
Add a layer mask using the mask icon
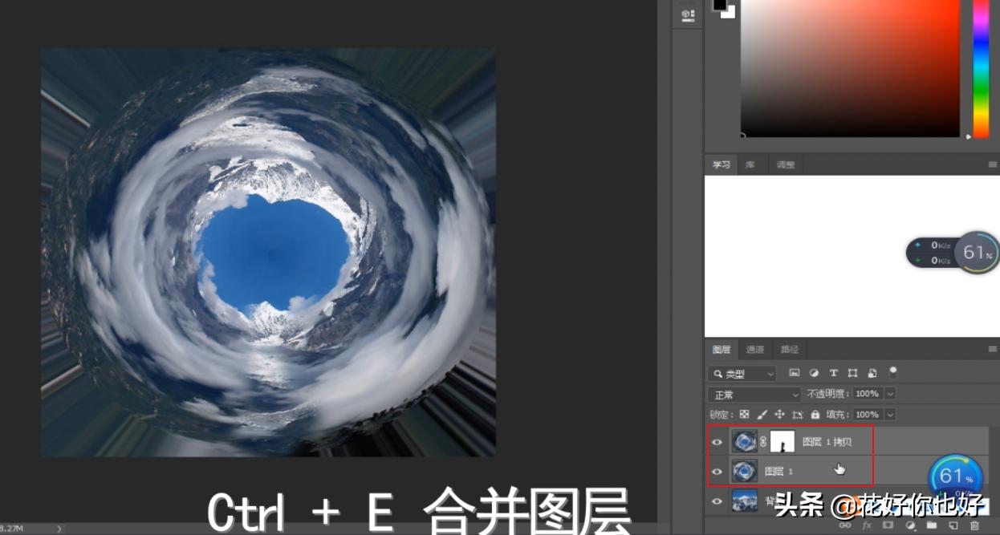(888, 525)
